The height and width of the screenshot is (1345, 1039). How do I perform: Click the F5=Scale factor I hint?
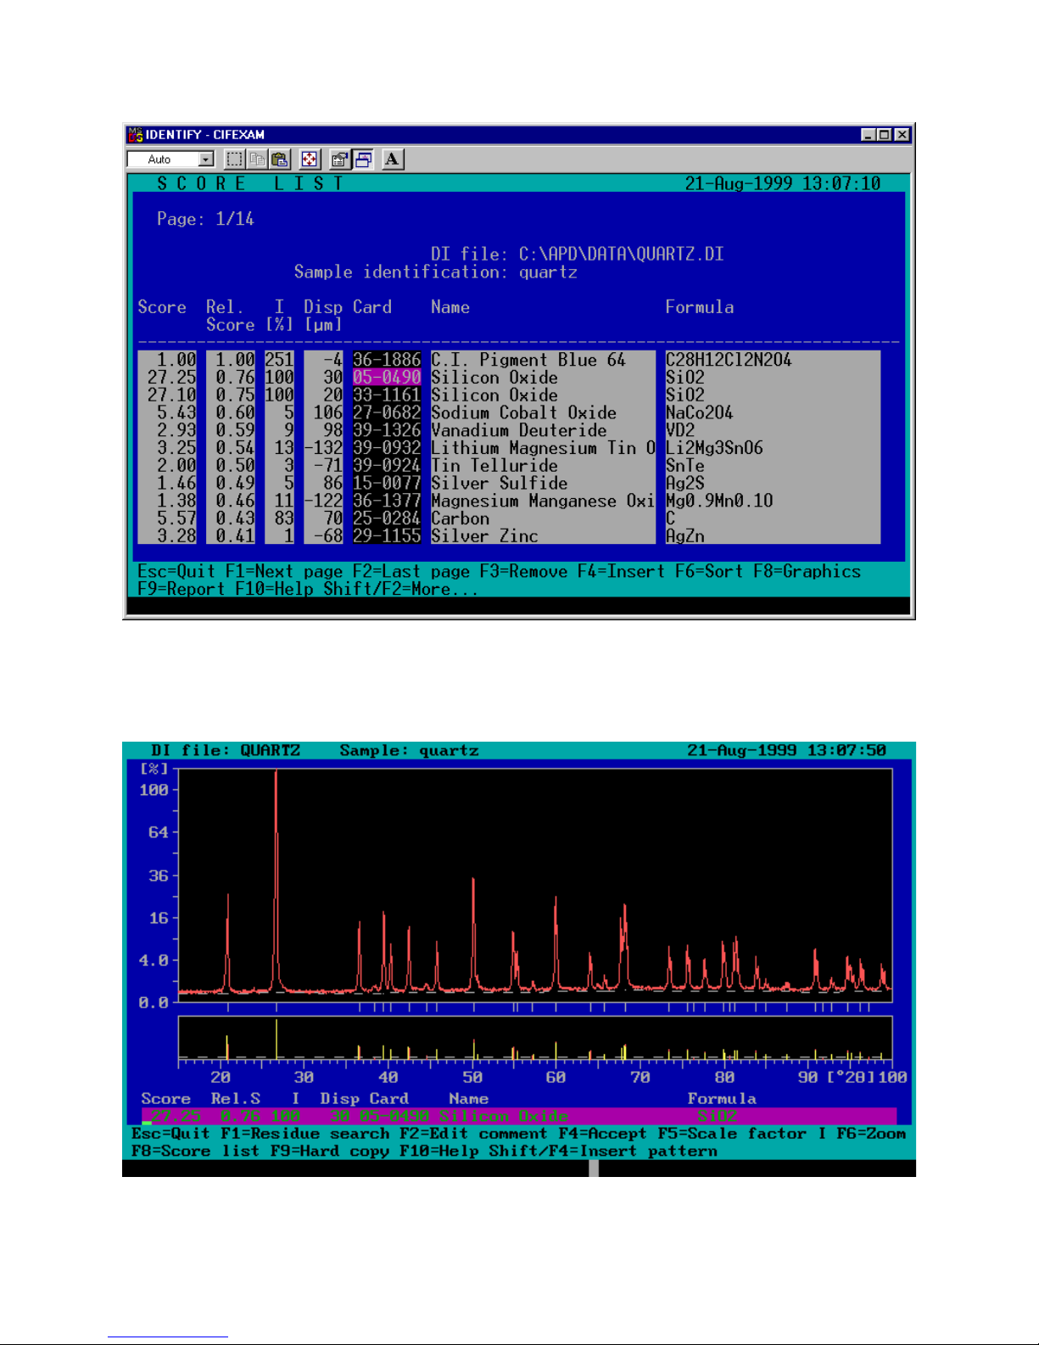point(742,1134)
